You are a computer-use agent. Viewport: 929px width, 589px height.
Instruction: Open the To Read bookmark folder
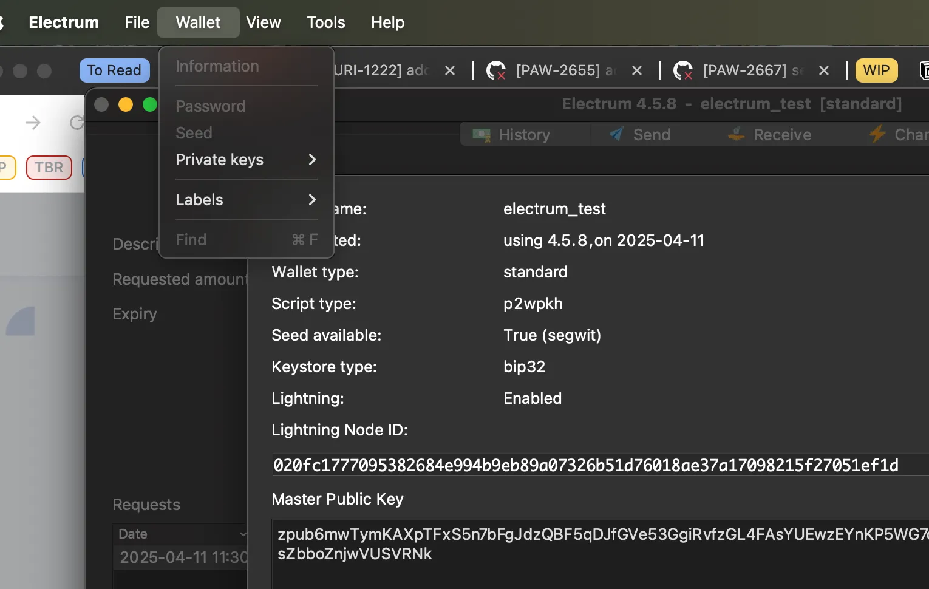pyautogui.click(x=114, y=70)
